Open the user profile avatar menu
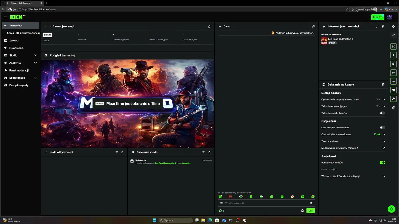399x224 pixels. pyautogui.click(x=390, y=17)
